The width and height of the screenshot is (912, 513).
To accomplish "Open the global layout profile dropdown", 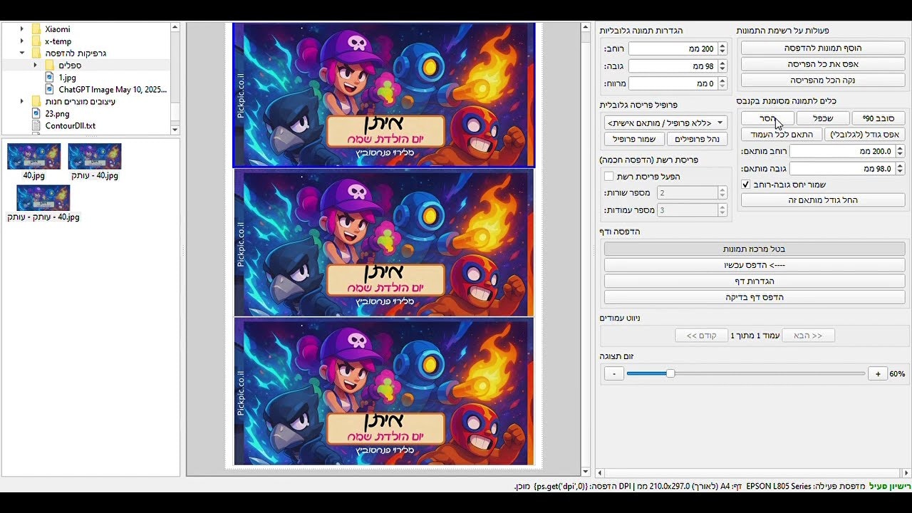I will click(x=665, y=123).
